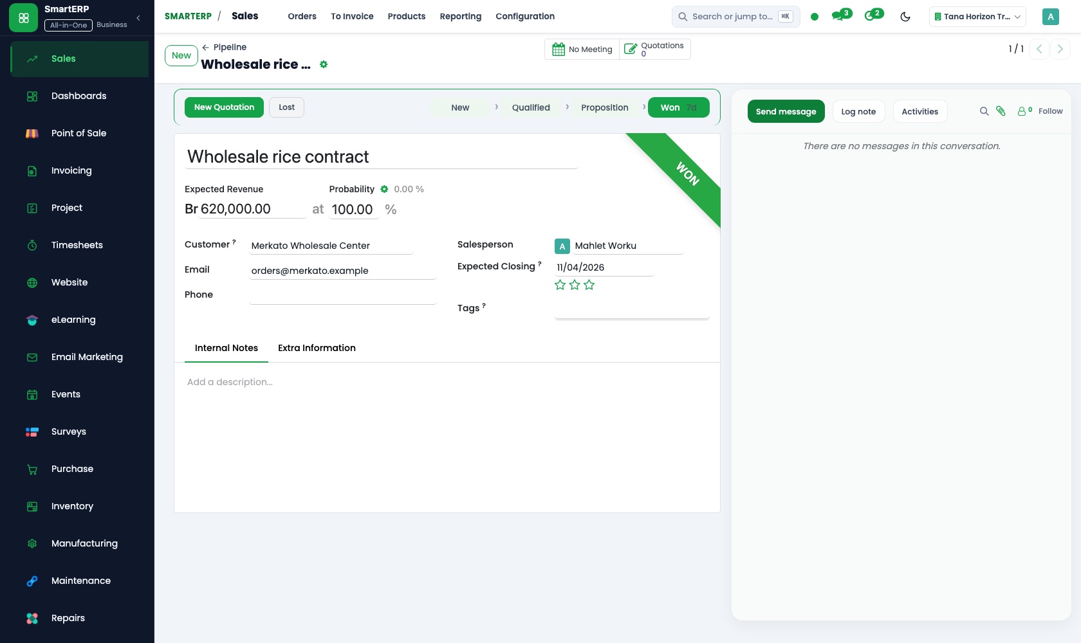Open To Invoice menu
This screenshot has width=1081, height=643.
[352, 16]
